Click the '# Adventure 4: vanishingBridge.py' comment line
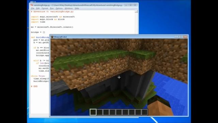The image size is (218, 123). click(52, 12)
